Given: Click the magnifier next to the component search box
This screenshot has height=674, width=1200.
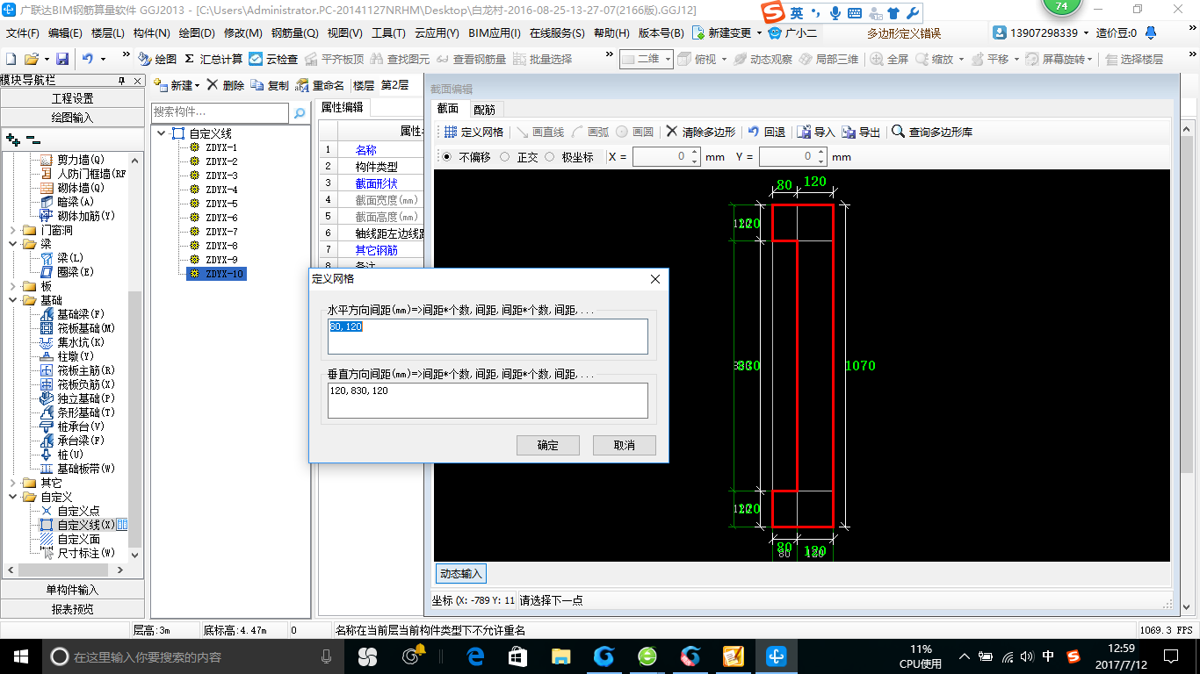Looking at the screenshot, I should pos(300,112).
